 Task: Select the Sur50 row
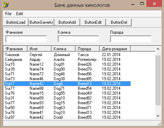(67, 108)
